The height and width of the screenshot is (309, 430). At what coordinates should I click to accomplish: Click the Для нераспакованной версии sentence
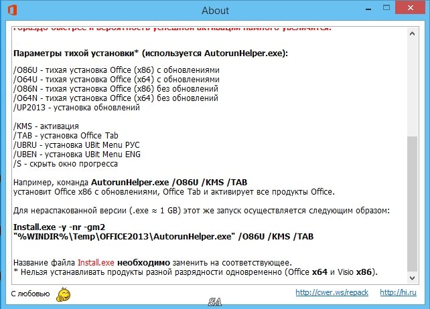tap(202, 211)
